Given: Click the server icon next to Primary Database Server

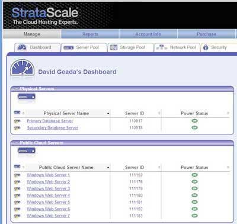Looking at the screenshot, I should [x=17, y=121].
